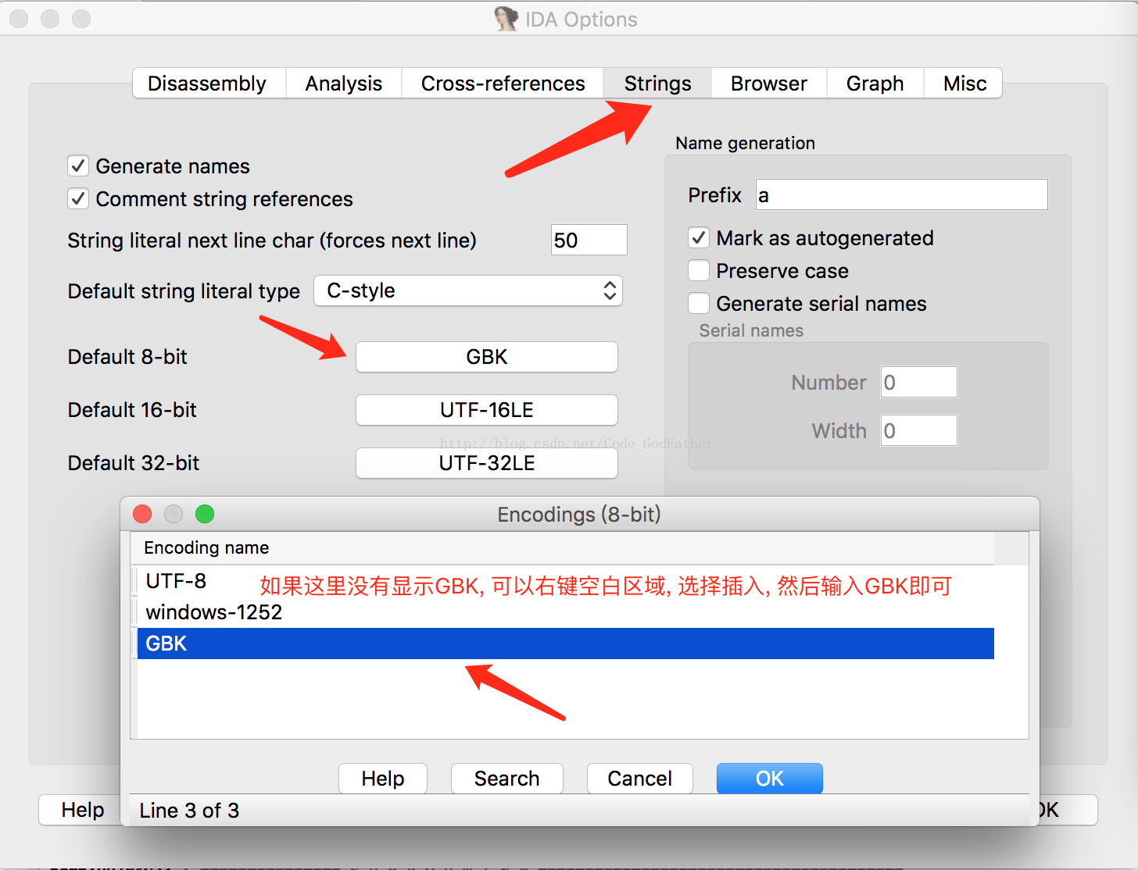The height and width of the screenshot is (870, 1138).
Task: Open the Analysis tab
Action: pyautogui.click(x=344, y=84)
